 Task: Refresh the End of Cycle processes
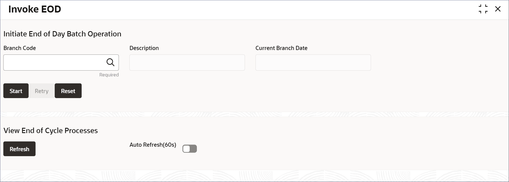(x=19, y=149)
